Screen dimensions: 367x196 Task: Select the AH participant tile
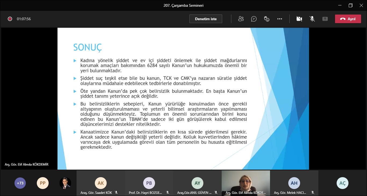294,183
